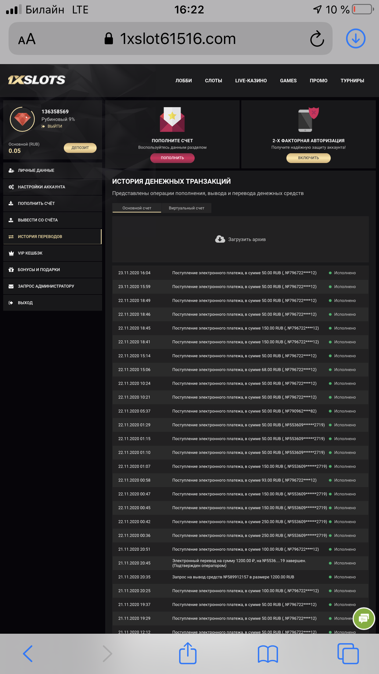Click the История переводов arrows icon
The width and height of the screenshot is (379, 674).
11,237
